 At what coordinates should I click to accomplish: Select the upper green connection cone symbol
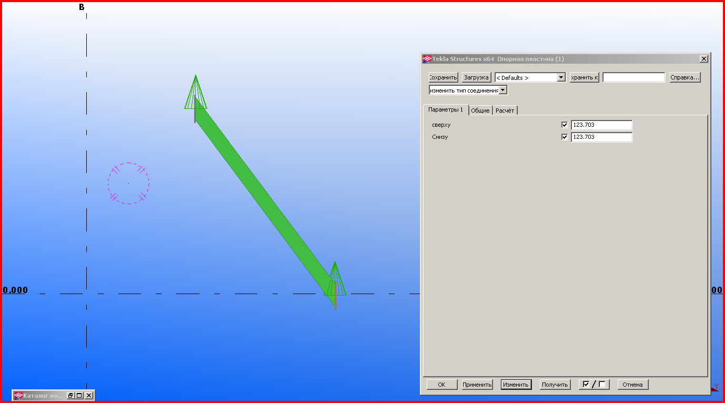(x=196, y=93)
